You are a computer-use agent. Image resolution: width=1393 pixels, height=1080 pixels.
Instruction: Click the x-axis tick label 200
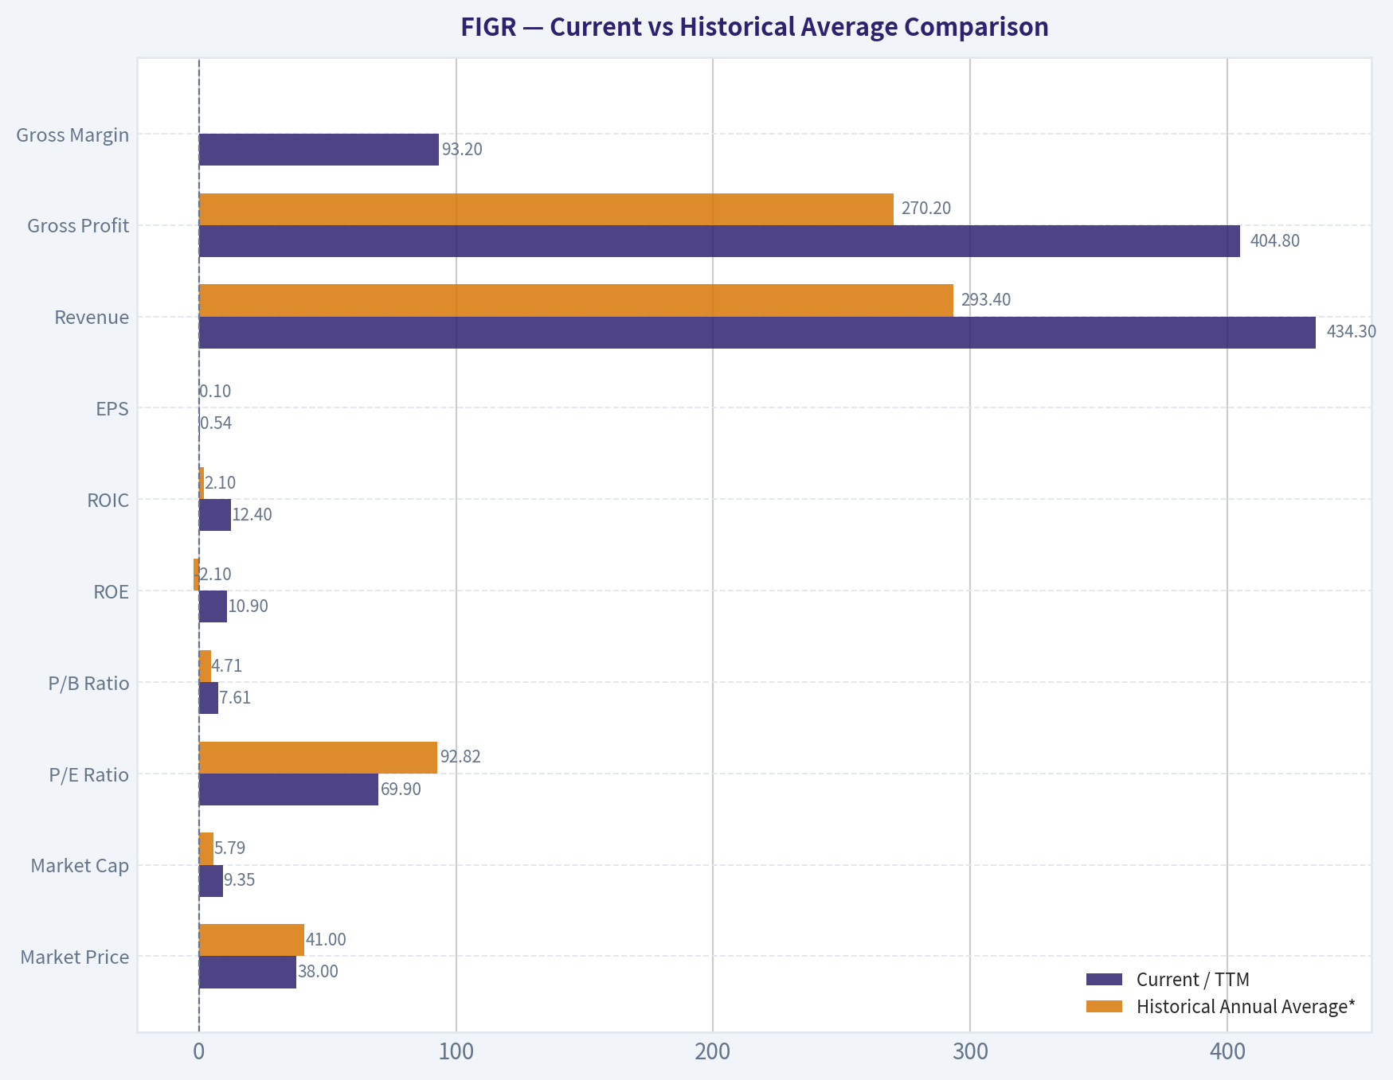pos(712,1052)
